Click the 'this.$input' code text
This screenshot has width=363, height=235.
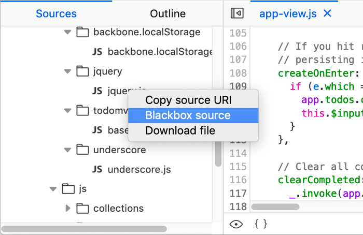(x=332, y=113)
